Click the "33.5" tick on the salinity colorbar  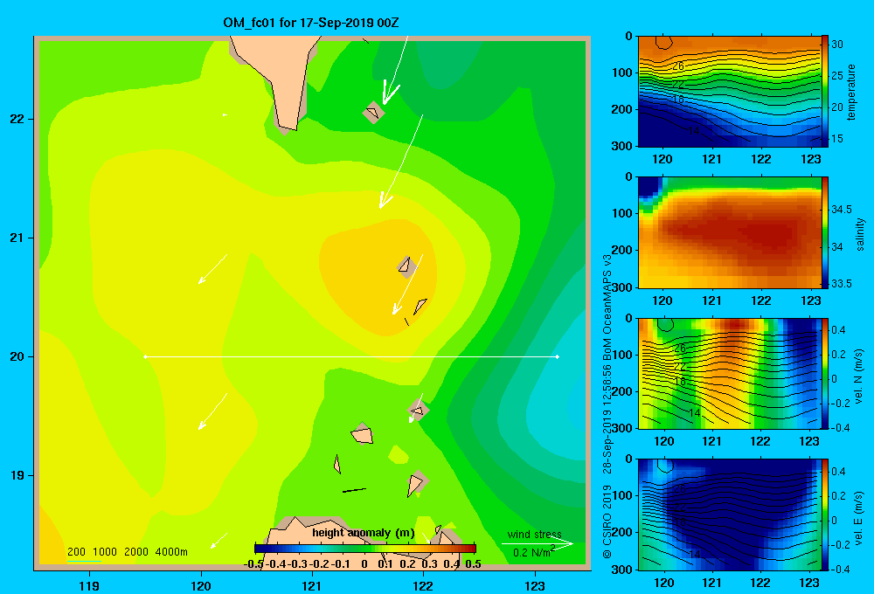tap(842, 284)
